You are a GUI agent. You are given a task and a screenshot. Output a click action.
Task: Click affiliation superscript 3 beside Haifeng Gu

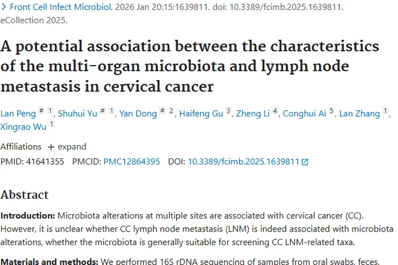click(228, 111)
